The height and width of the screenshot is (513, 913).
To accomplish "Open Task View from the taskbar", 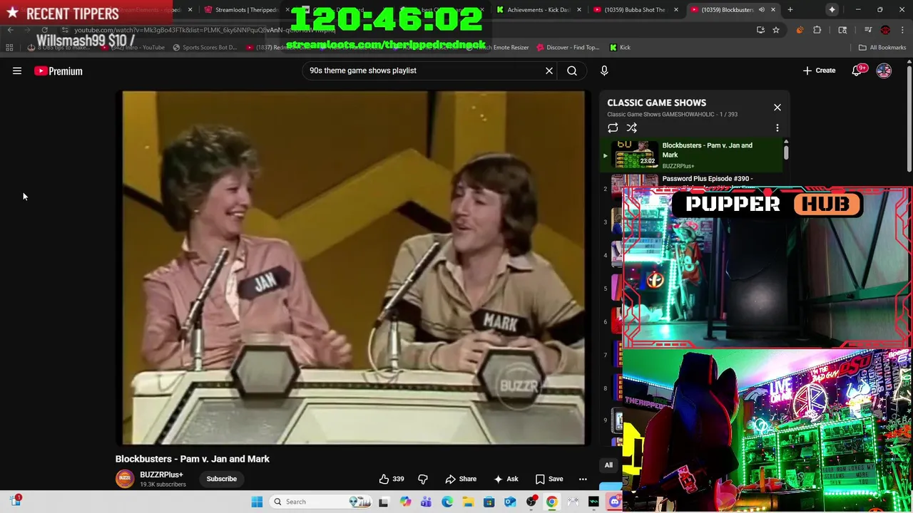I will point(383,502).
